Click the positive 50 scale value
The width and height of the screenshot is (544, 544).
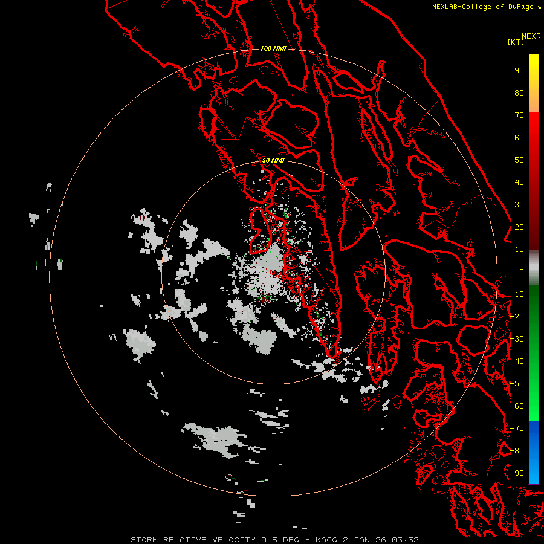tap(519, 160)
